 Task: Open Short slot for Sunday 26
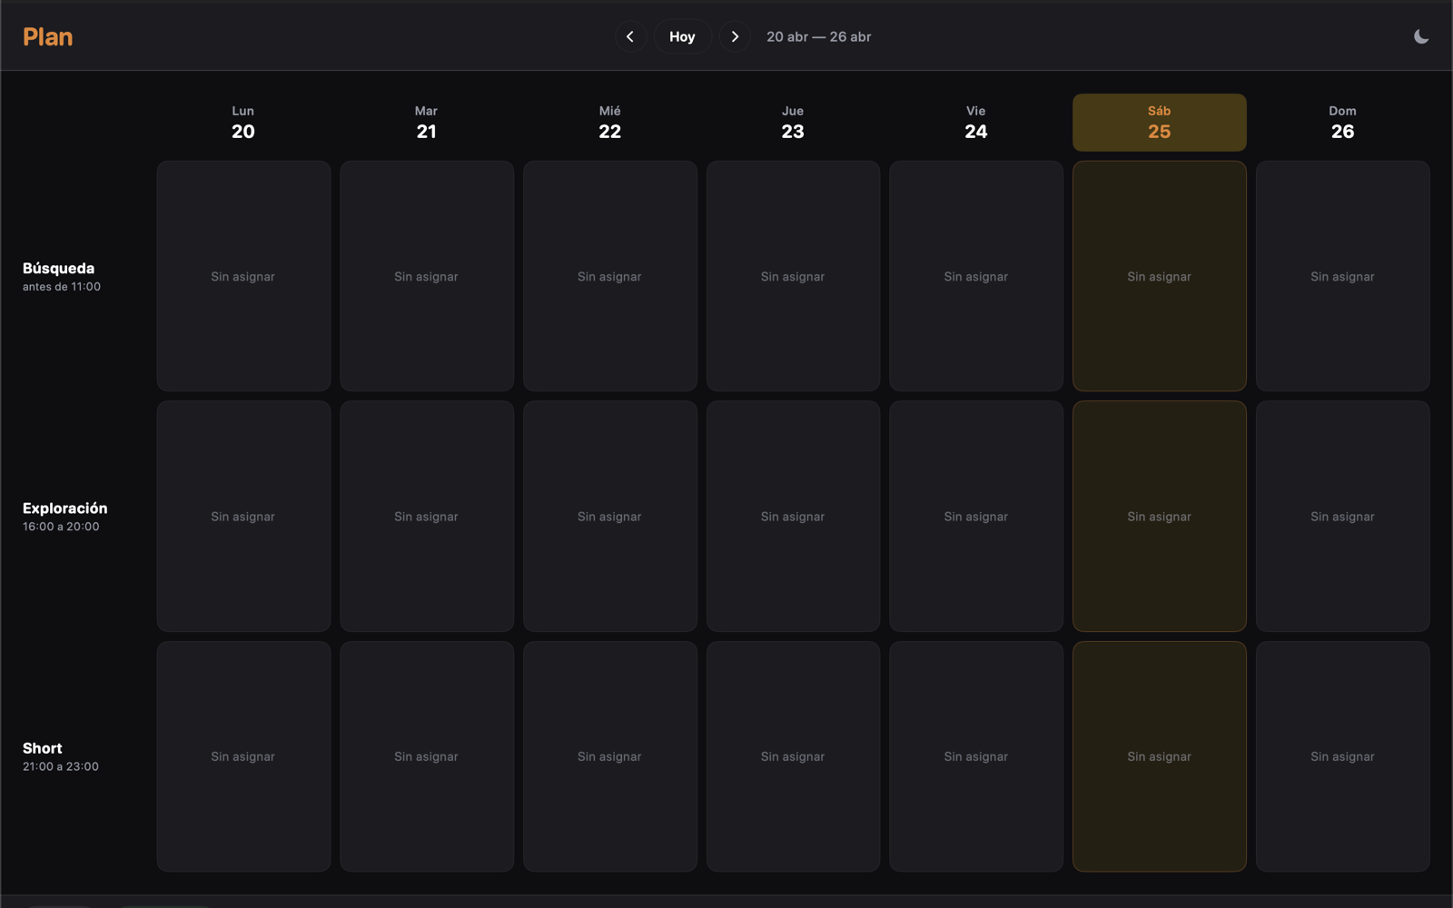[1342, 756]
